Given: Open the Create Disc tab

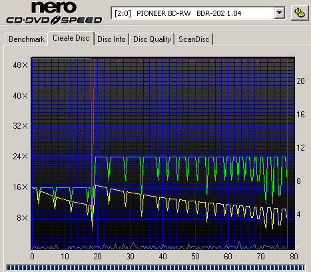Looking at the screenshot, I should pos(71,38).
